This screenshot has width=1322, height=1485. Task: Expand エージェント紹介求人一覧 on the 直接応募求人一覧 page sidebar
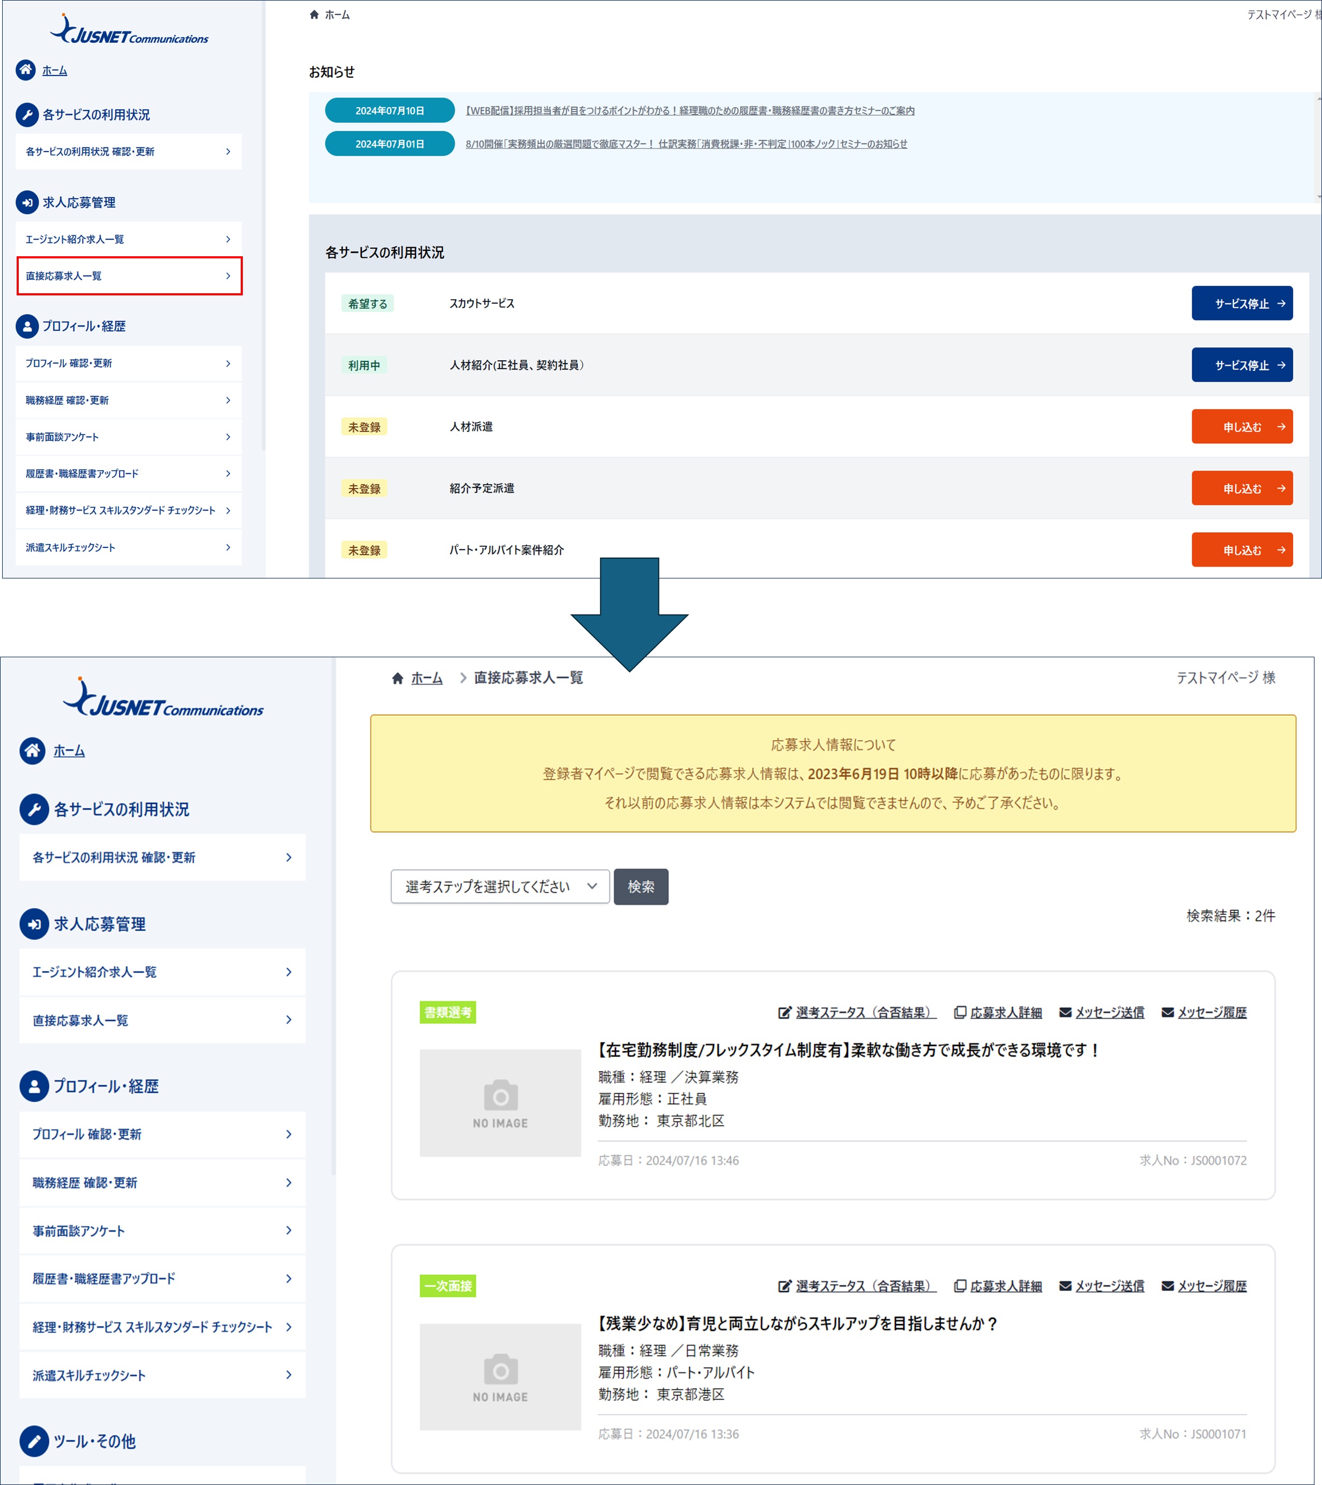pyautogui.click(x=289, y=972)
